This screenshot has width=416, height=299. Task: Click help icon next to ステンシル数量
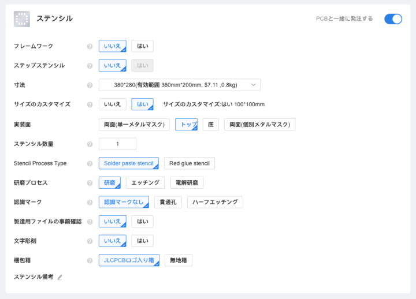pos(90,144)
